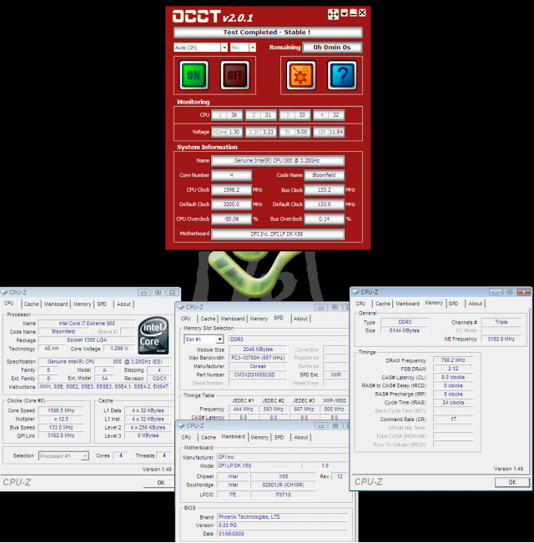The height and width of the screenshot is (543, 534).
Task: Click the BIOS Brand Phoenix Technologies, LTD
Action: pyautogui.click(x=283, y=516)
